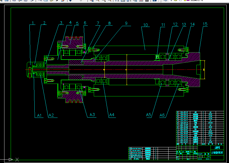
Task: Click the UCS X-axis marker icon
Action: click(17, 160)
